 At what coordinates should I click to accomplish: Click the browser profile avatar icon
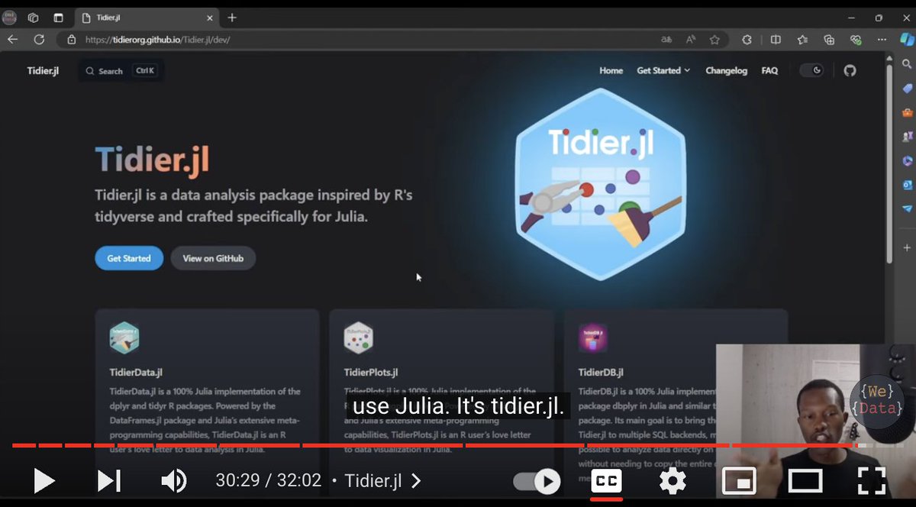coord(9,17)
